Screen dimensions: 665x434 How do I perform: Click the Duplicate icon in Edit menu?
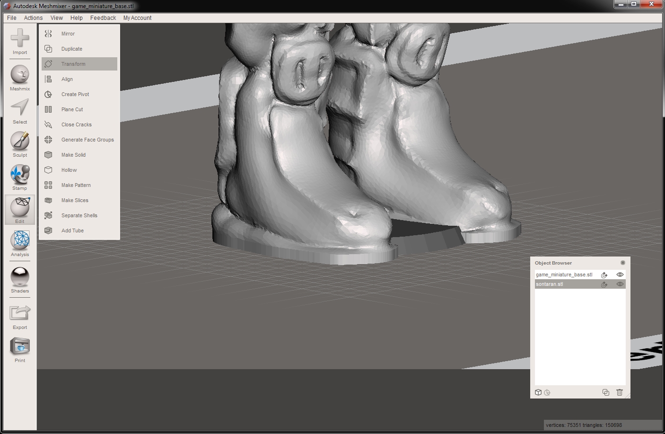tap(48, 49)
